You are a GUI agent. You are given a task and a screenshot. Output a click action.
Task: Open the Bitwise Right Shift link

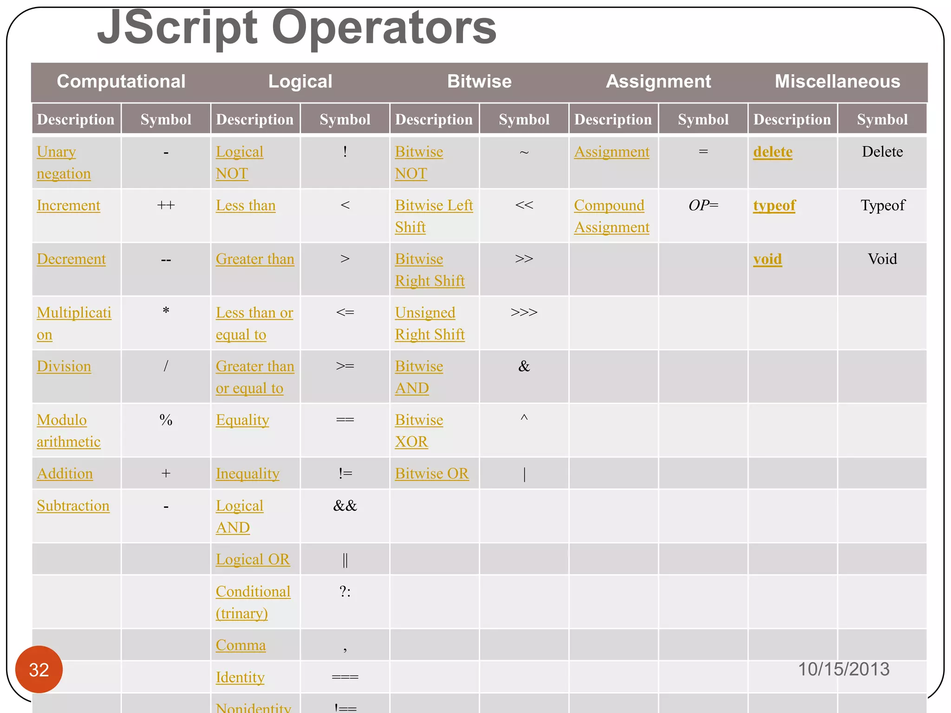(430, 270)
